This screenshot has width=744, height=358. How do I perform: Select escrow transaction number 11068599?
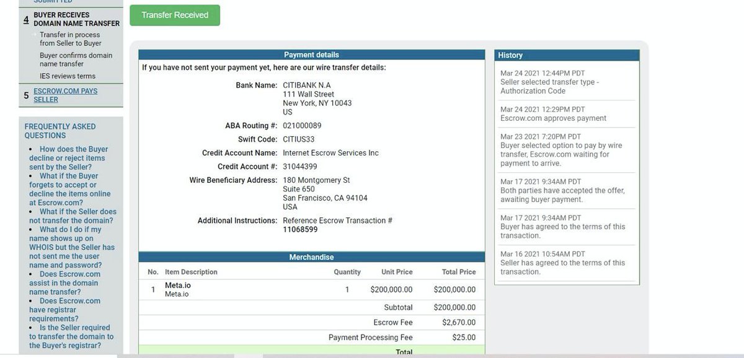click(300, 229)
